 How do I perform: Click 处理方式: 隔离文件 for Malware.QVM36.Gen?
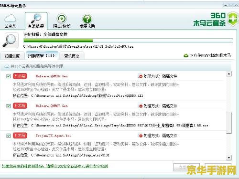coord(160,76)
